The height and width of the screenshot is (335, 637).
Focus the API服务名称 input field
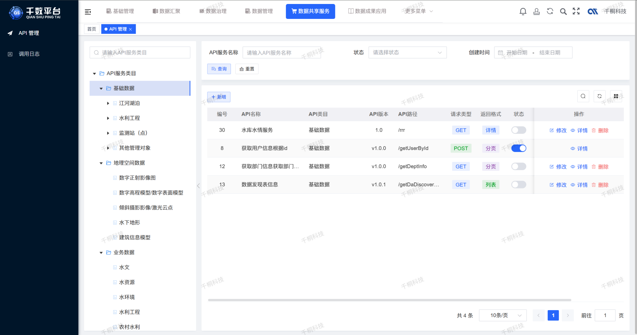(x=282, y=52)
